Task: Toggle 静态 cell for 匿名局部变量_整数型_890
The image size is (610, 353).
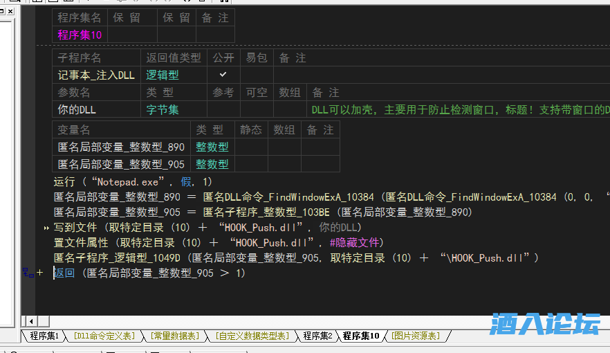Action: pyautogui.click(x=251, y=147)
